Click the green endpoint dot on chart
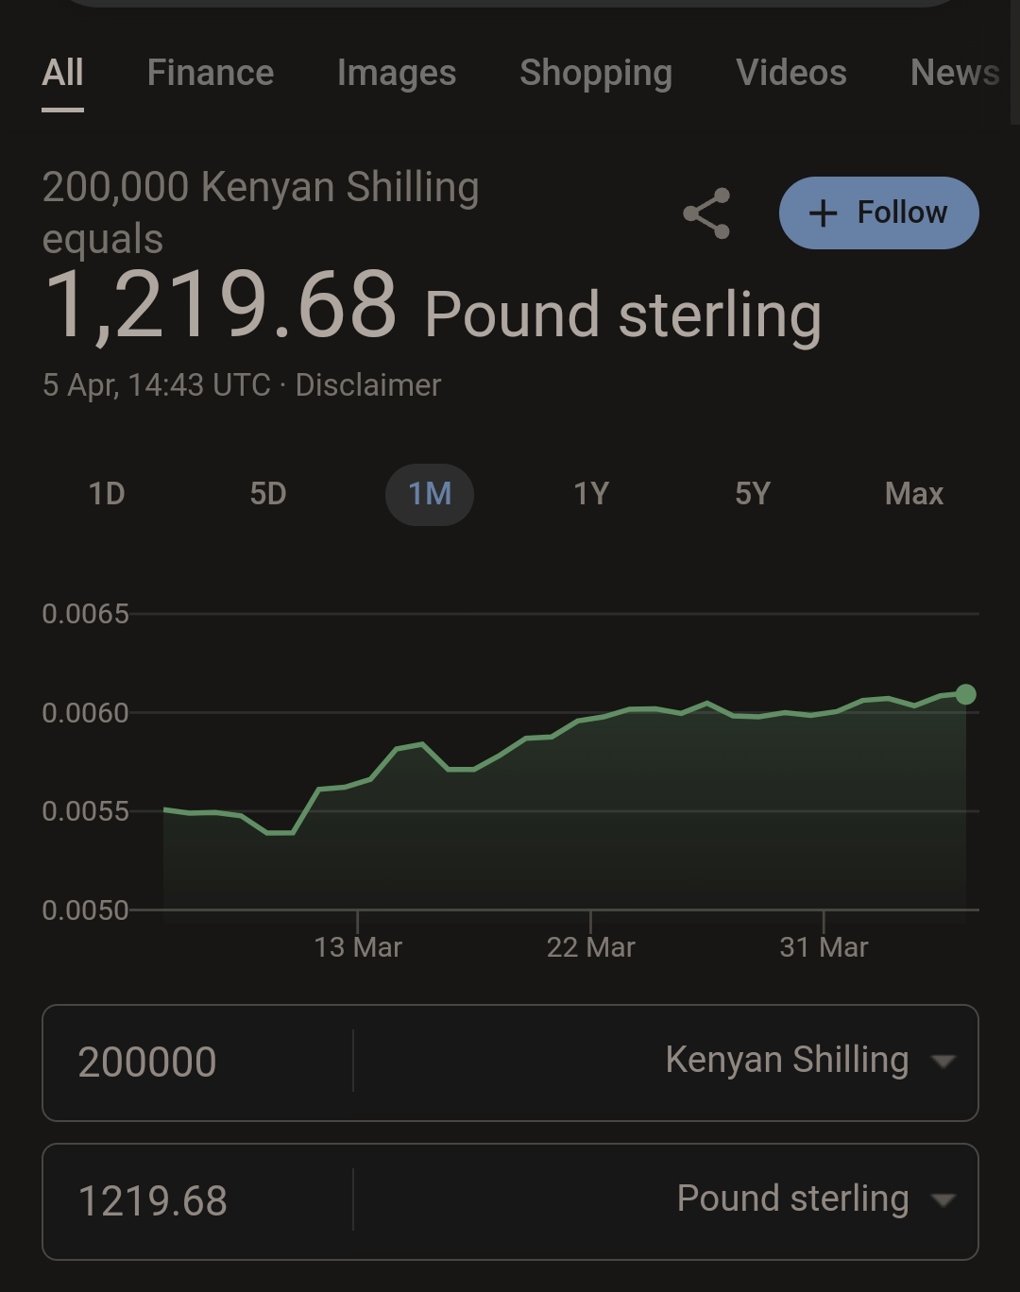The width and height of the screenshot is (1020, 1292). (x=965, y=695)
